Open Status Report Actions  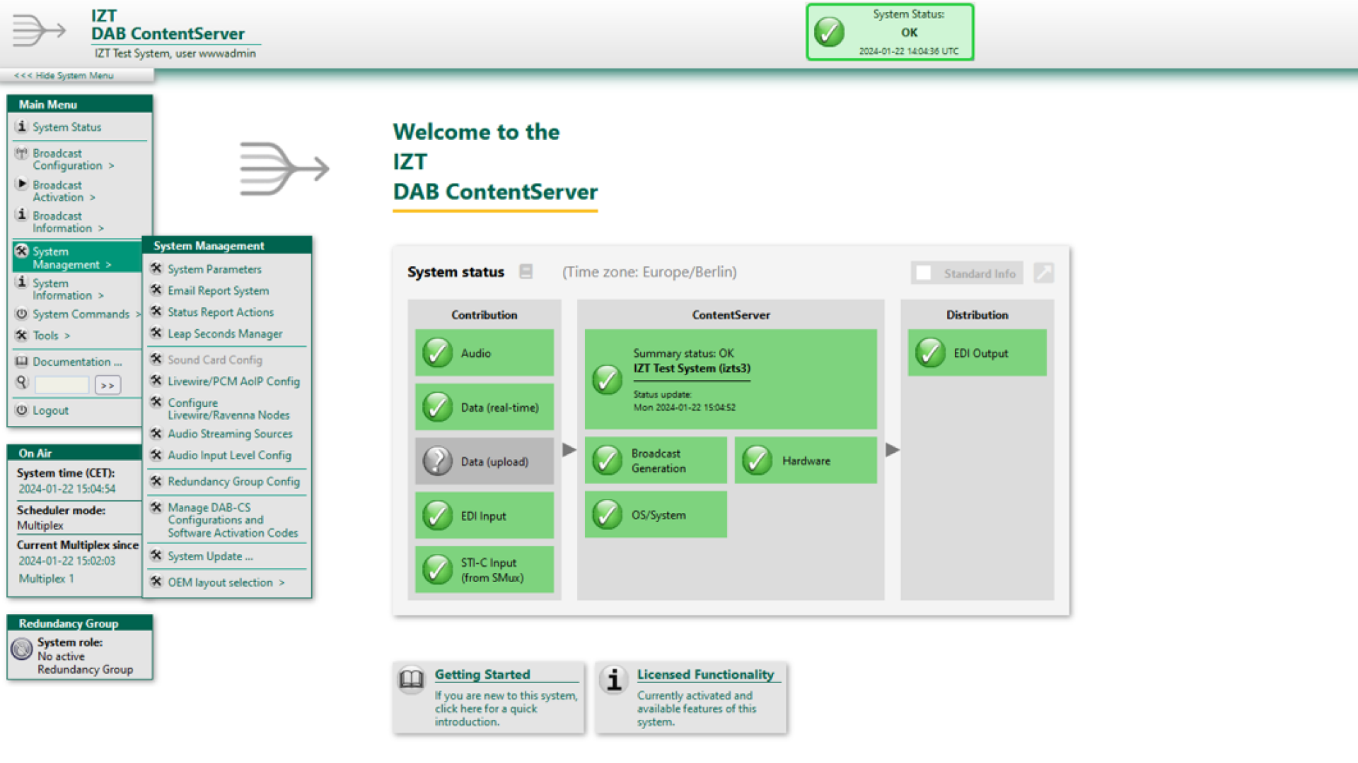pyautogui.click(x=221, y=312)
